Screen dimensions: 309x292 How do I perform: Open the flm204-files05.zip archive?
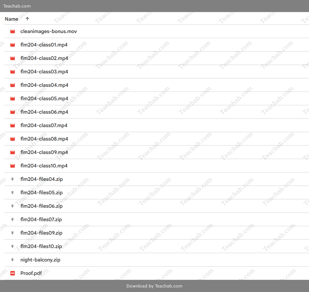coord(41,193)
